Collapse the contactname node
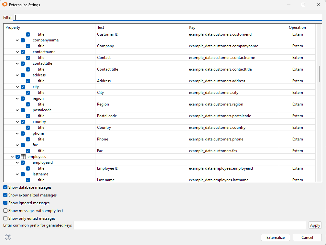This screenshot has width=326, height=245. (17, 52)
